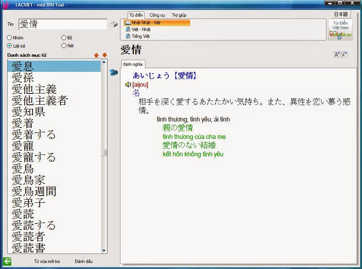Minimize the LACVIET window

[330, 3]
